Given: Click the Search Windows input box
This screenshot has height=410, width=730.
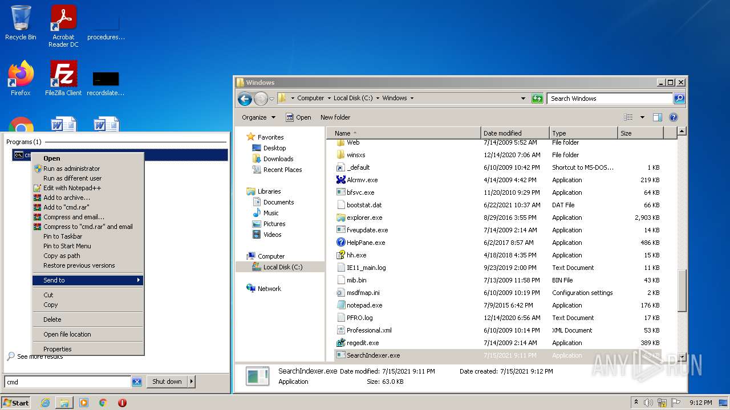Looking at the screenshot, I should pos(609,99).
